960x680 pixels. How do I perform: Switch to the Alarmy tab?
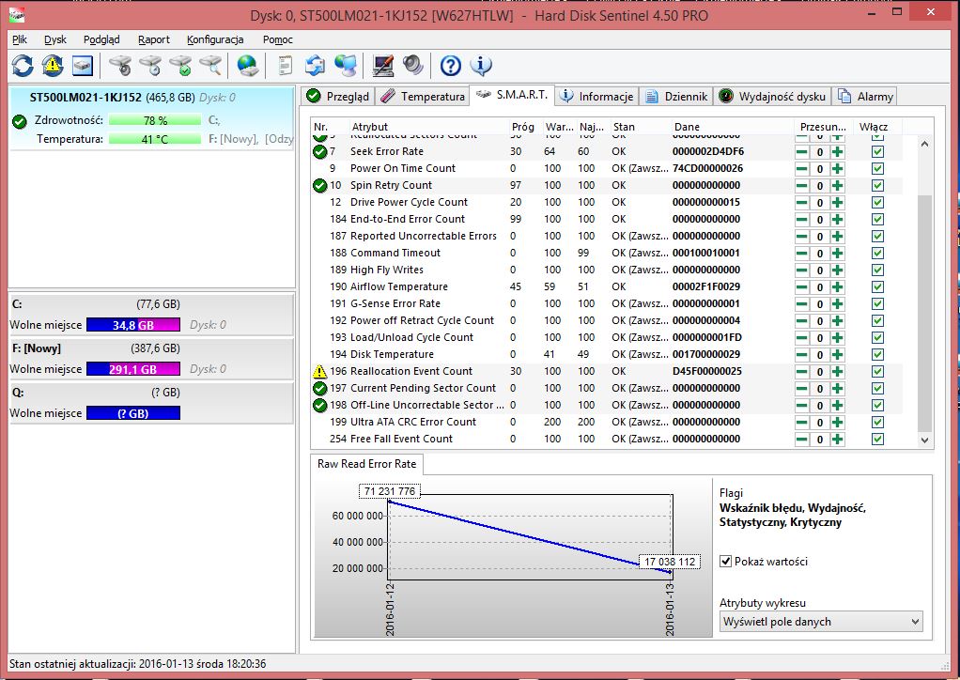click(866, 97)
